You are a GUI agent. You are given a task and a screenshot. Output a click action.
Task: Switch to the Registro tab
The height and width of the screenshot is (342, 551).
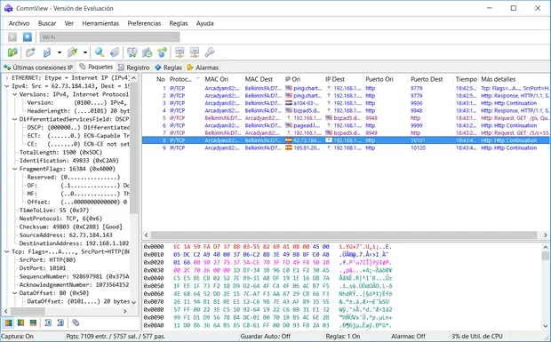coord(134,68)
